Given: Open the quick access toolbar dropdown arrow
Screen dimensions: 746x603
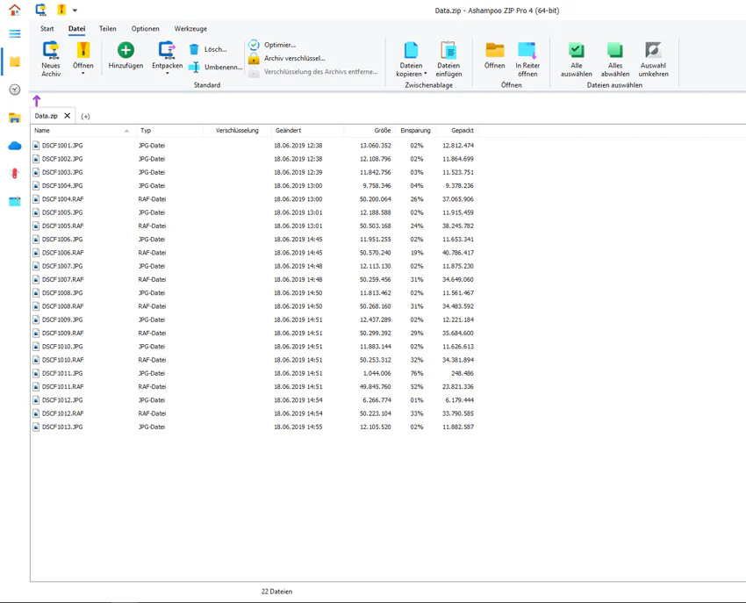Looking at the screenshot, I should (x=75, y=10).
